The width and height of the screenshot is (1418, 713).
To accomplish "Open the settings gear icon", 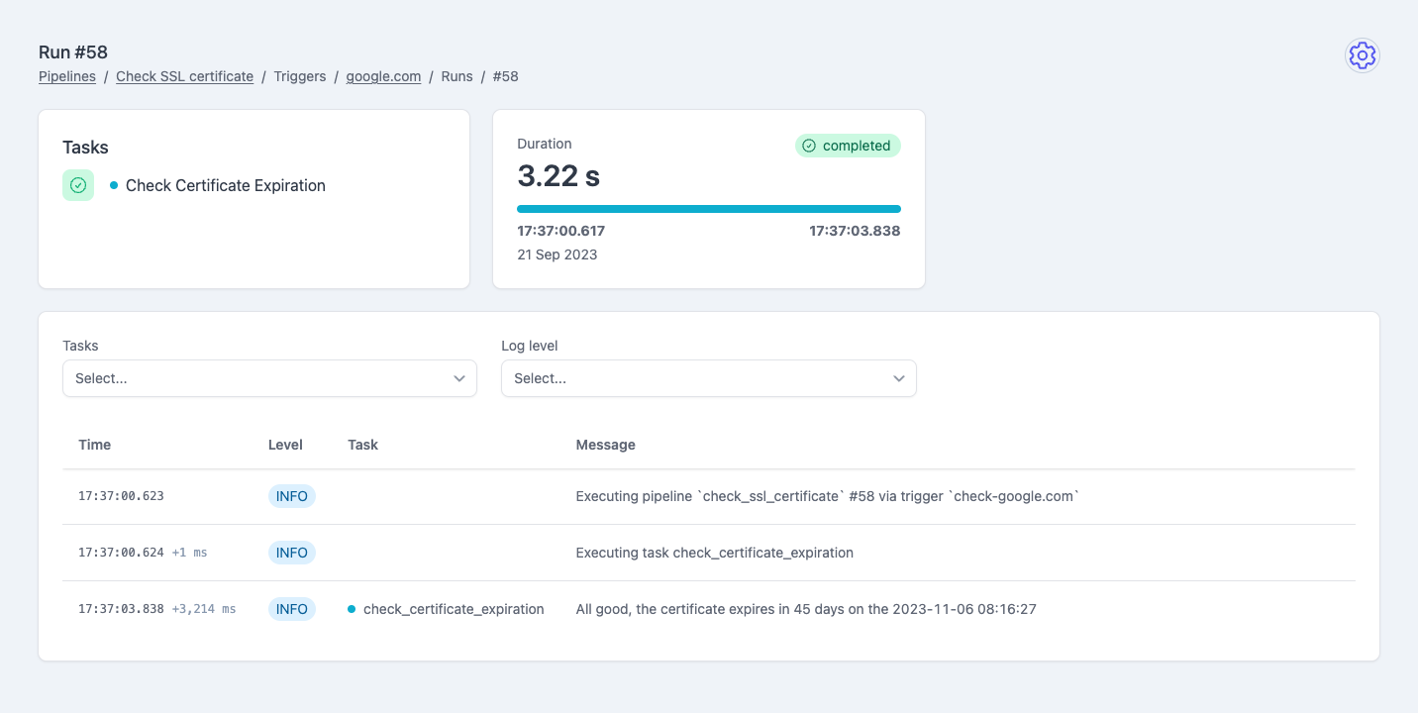I will tap(1363, 56).
